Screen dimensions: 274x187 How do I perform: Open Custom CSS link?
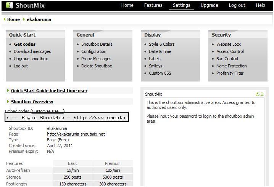tap(160, 73)
